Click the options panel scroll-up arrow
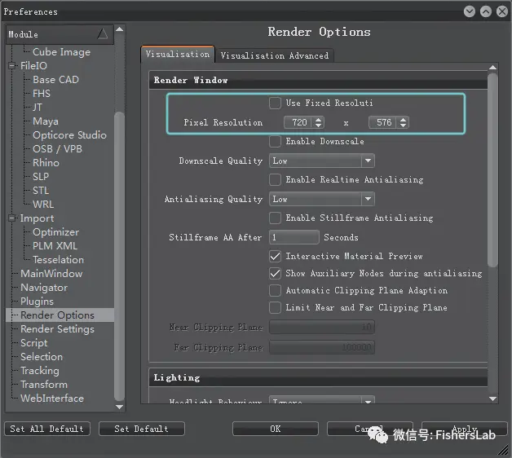The width and height of the screenshot is (512, 458). [x=492, y=68]
